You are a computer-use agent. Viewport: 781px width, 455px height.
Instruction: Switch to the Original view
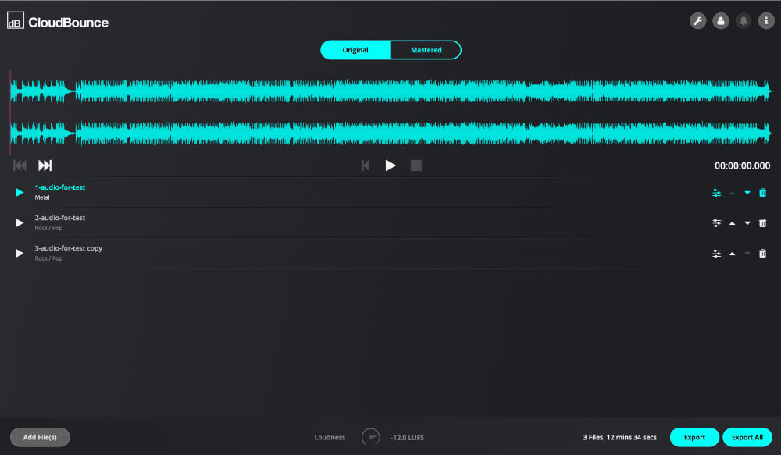355,50
